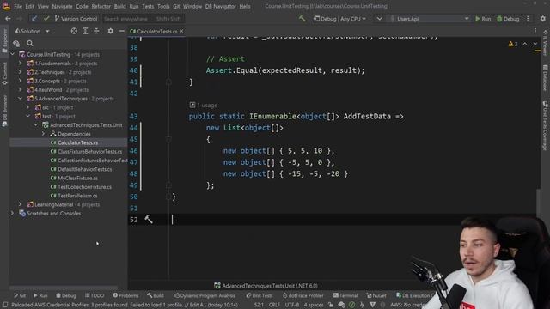Click the Update Project arrow icon
This screenshot has width=550, height=309.
pyautogui.click(x=34, y=19)
